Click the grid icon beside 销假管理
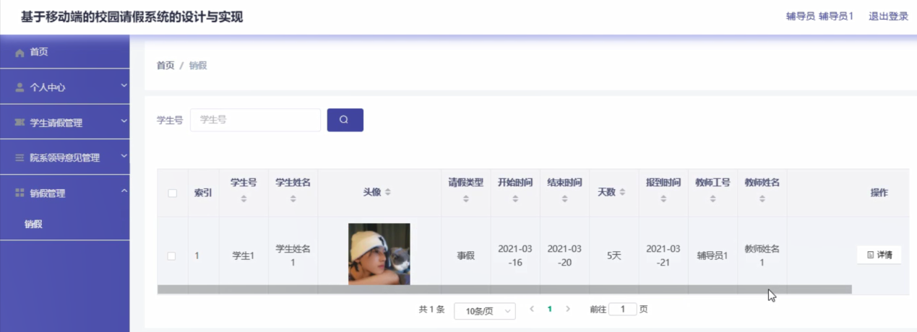The image size is (917, 332). (20, 193)
